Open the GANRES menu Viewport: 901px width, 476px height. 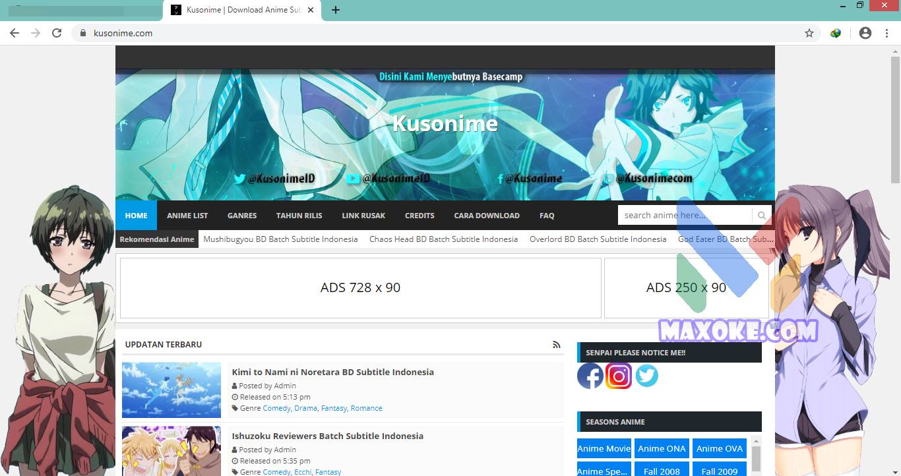click(242, 216)
